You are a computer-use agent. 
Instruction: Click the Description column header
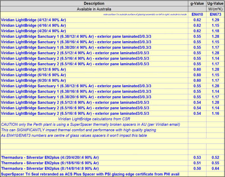pos(94,3)
